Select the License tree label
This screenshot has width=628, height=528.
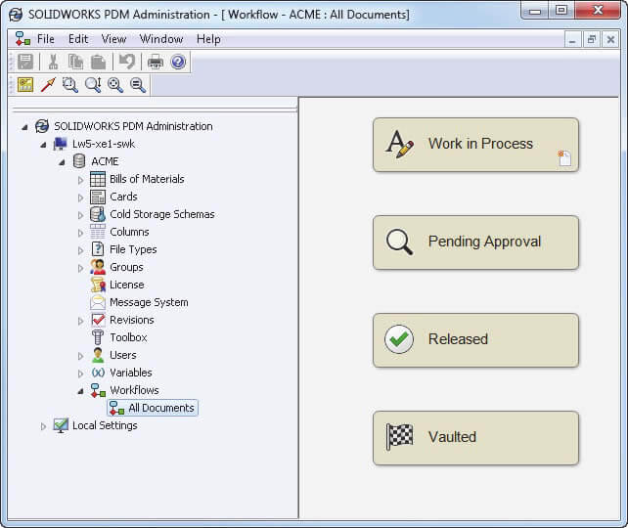coord(127,285)
